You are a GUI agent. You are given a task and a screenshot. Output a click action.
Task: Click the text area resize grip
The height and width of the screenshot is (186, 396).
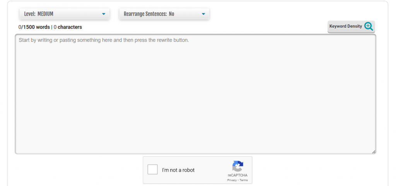tap(374, 152)
